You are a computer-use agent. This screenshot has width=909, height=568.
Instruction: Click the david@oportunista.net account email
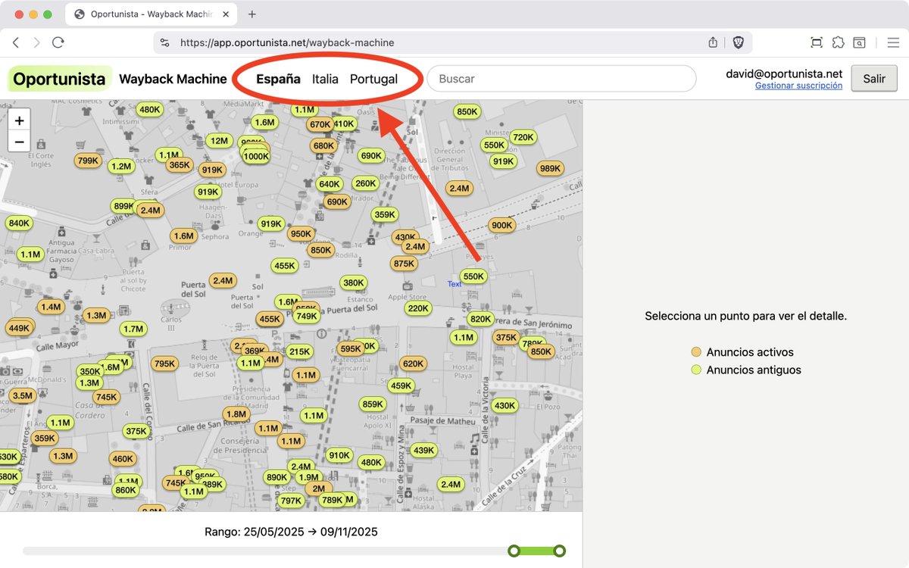tap(784, 73)
